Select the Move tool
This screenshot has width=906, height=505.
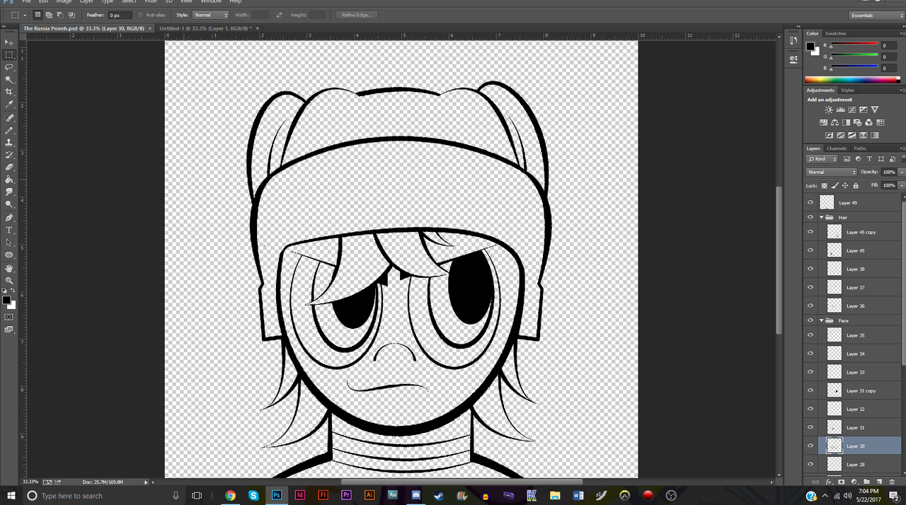9,42
